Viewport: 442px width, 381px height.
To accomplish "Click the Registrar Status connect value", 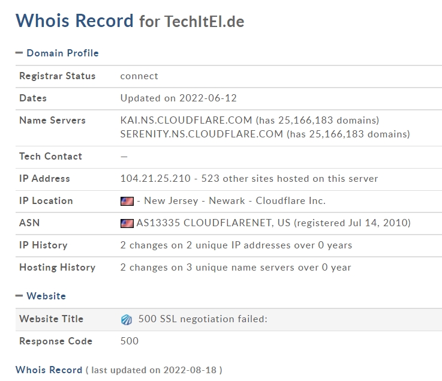I will coord(139,76).
